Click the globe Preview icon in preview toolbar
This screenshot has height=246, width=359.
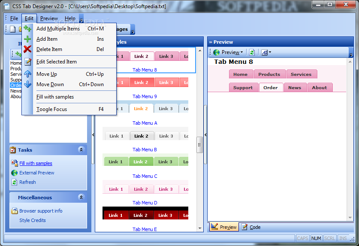coord(216,52)
